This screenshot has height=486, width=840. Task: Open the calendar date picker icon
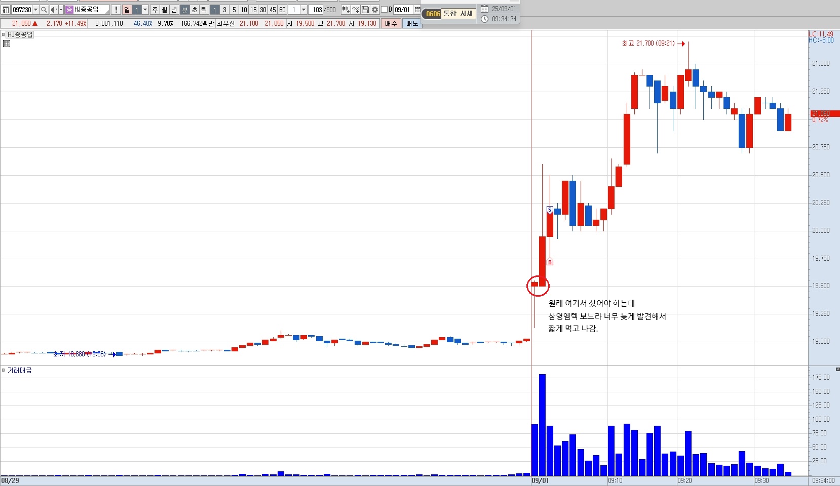click(417, 10)
